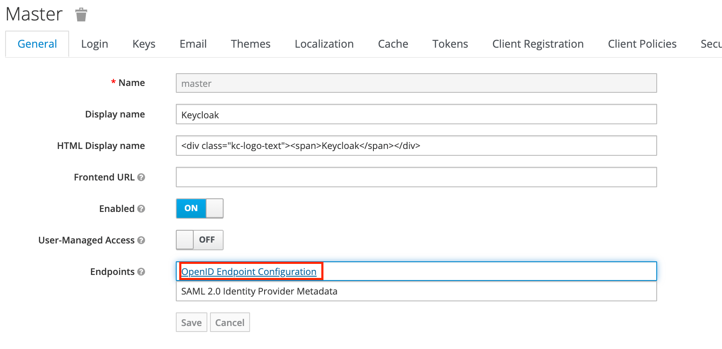This screenshot has width=722, height=349.
Task: Click the Master realm heading
Action: point(34,14)
